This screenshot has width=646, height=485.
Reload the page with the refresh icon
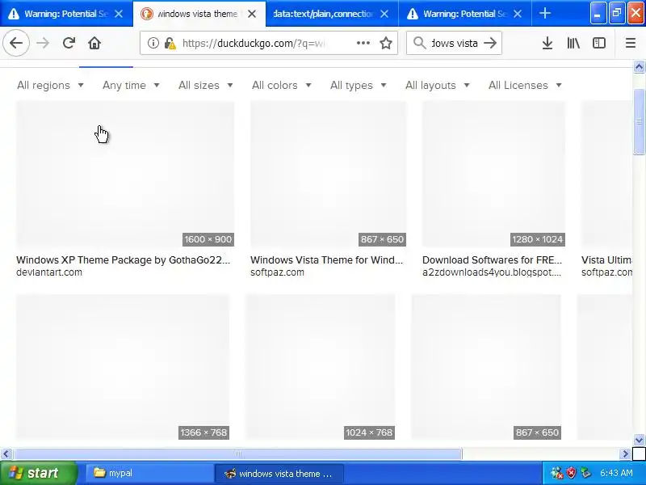(69, 43)
